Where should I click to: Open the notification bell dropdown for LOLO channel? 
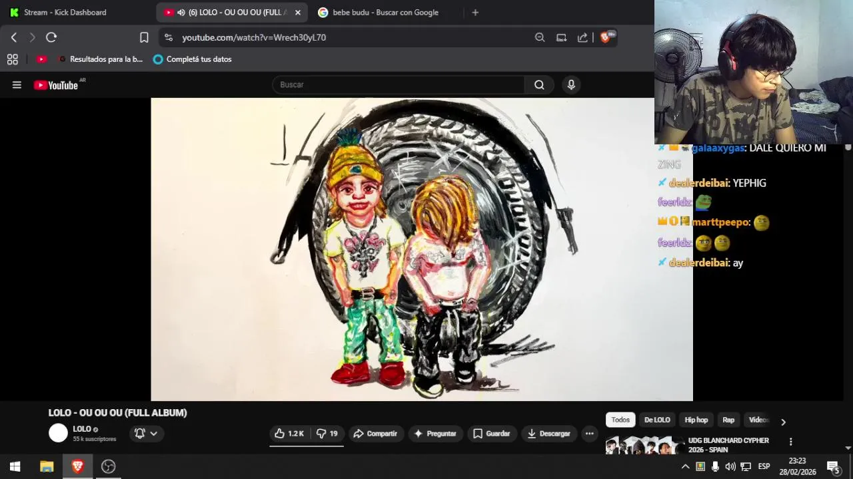146,433
